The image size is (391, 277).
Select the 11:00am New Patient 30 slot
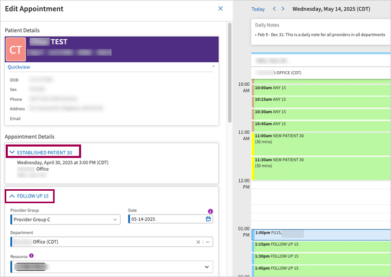pos(320,143)
